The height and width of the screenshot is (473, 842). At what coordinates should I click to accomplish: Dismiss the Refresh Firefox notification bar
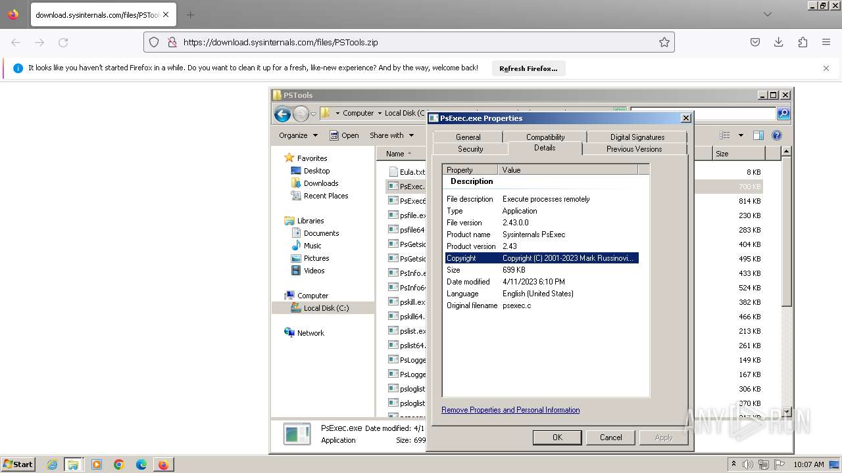[826, 68]
